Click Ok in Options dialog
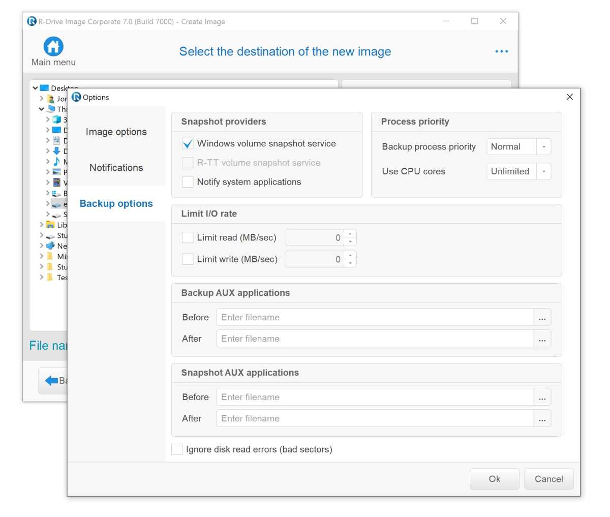This screenshot has width=610, height=517. pos(495,479)
